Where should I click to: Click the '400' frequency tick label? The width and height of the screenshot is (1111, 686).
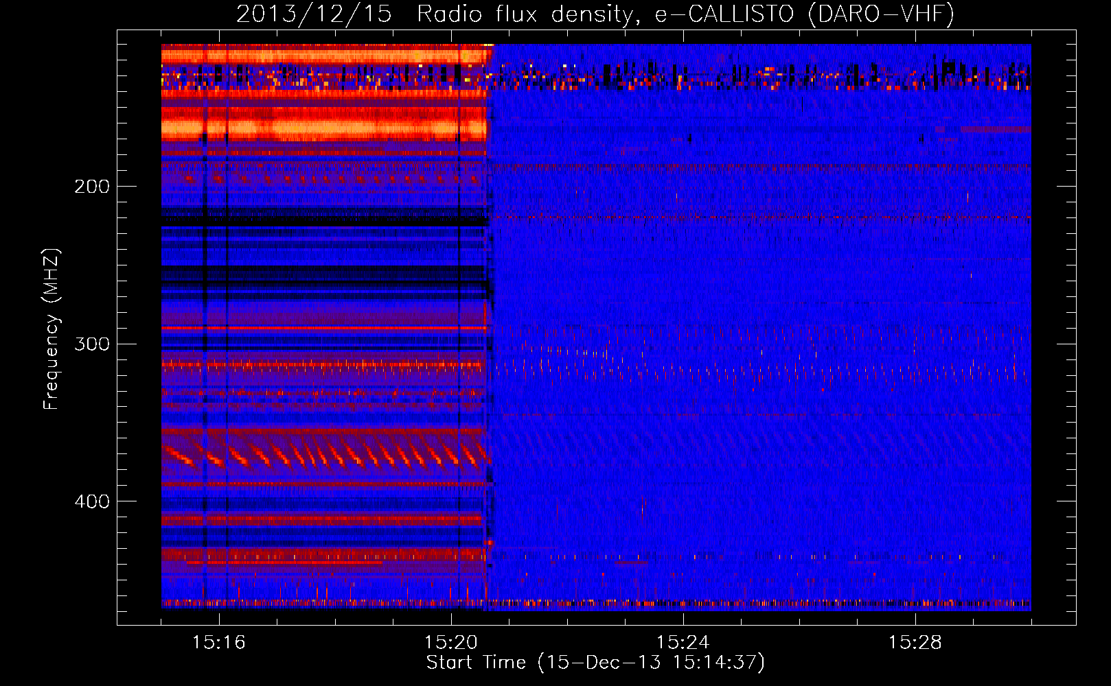click(x=92, y=501)
